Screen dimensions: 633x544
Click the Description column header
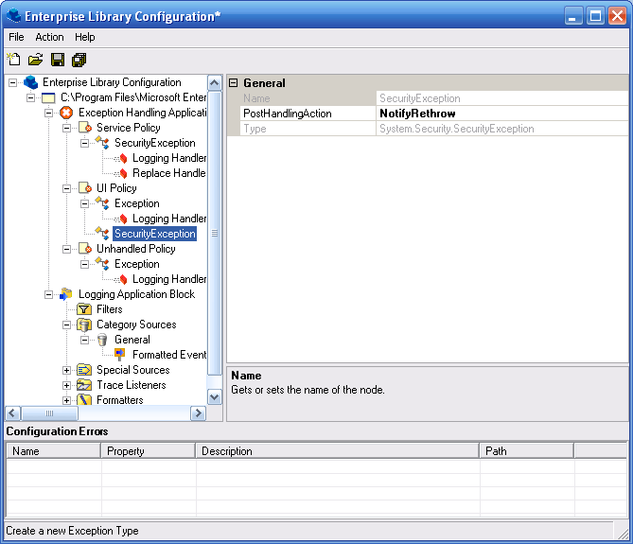[x=338, y=450]
